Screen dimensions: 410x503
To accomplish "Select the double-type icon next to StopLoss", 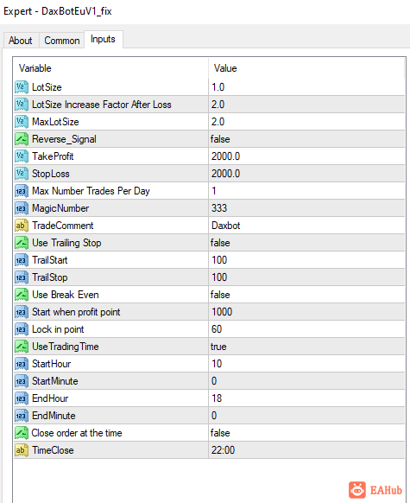I will [x=21, y=174].
